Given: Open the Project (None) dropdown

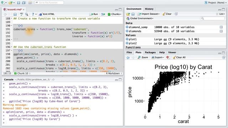Looking at the screenshot, I should point(216,2).
